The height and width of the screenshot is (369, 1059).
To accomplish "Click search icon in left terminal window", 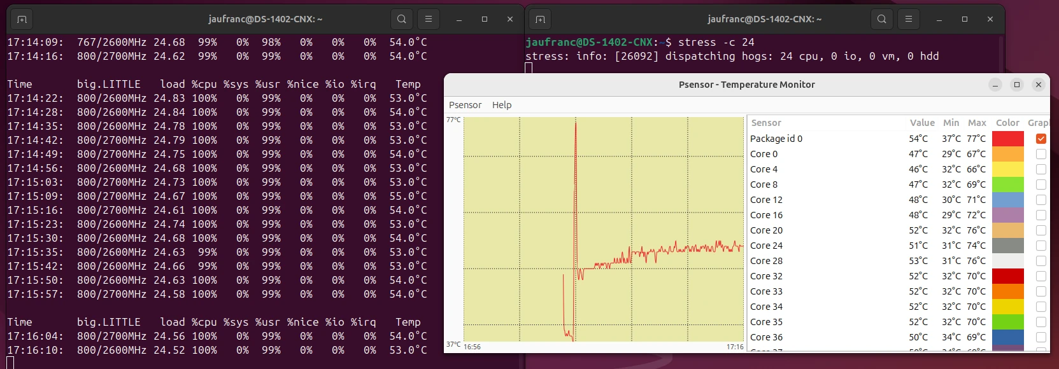I will click(402, 19).
